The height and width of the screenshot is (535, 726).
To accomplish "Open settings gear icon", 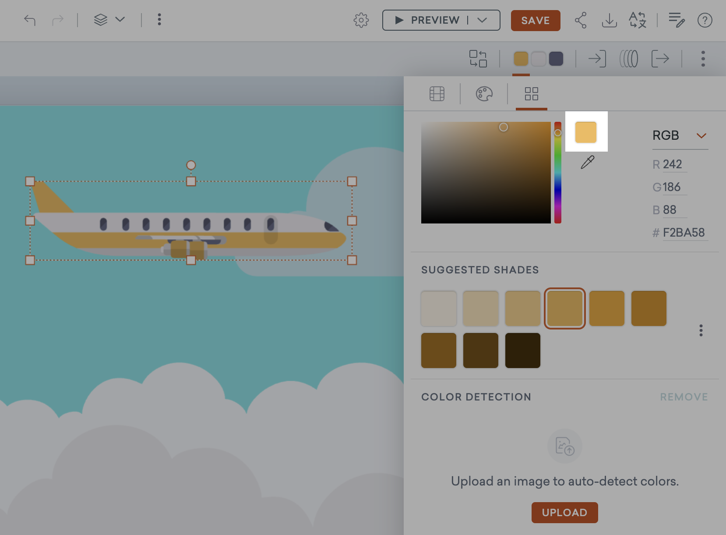I will [x=361, y=20].
